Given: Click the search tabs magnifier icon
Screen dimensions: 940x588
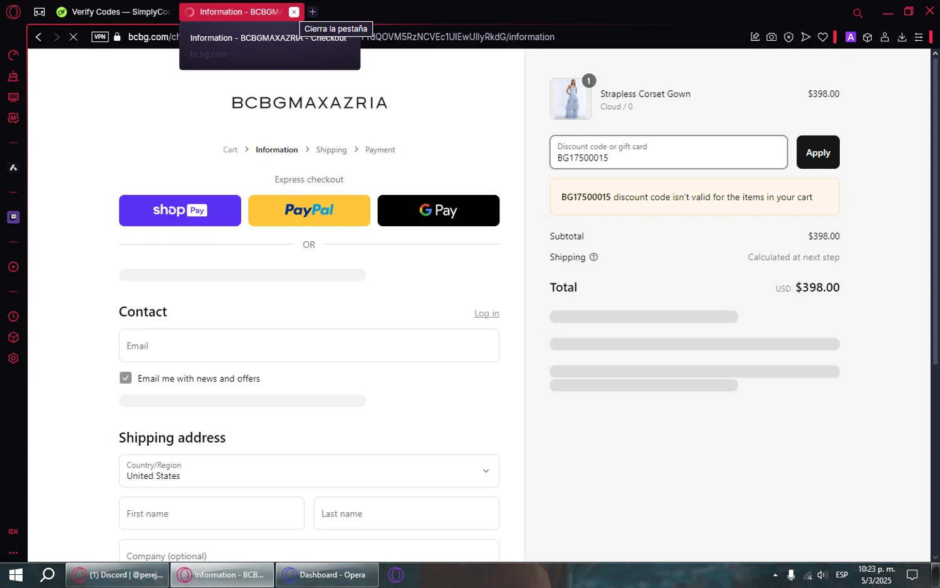Looking at the screenshot, I should click(x=858, y=13).
